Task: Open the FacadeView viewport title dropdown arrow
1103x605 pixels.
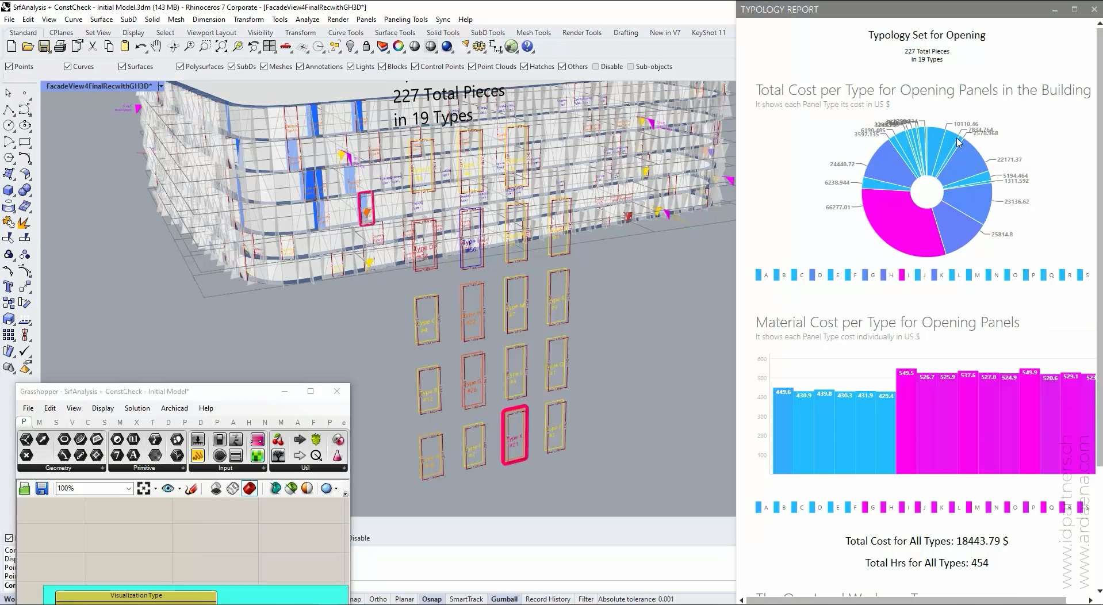Action: coord(161,86)
